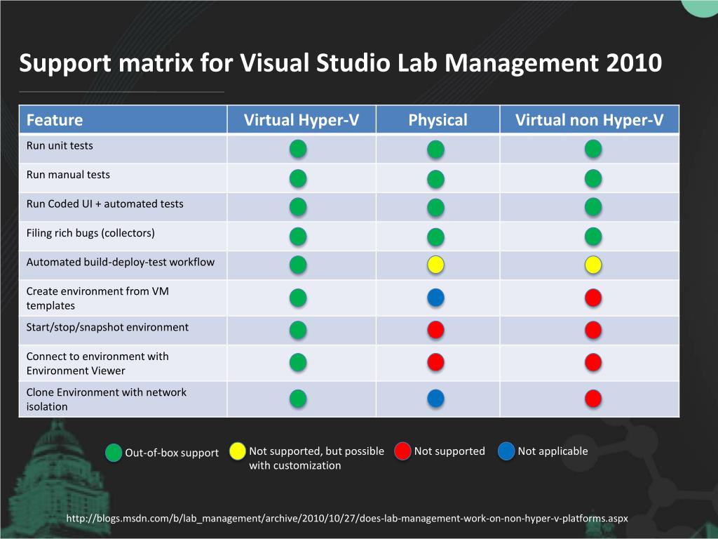This screenshot has height=539, width=718.
Task: Click green dot for Run manual tests Virtual non Hyper-V
Action: click(593, 178)
